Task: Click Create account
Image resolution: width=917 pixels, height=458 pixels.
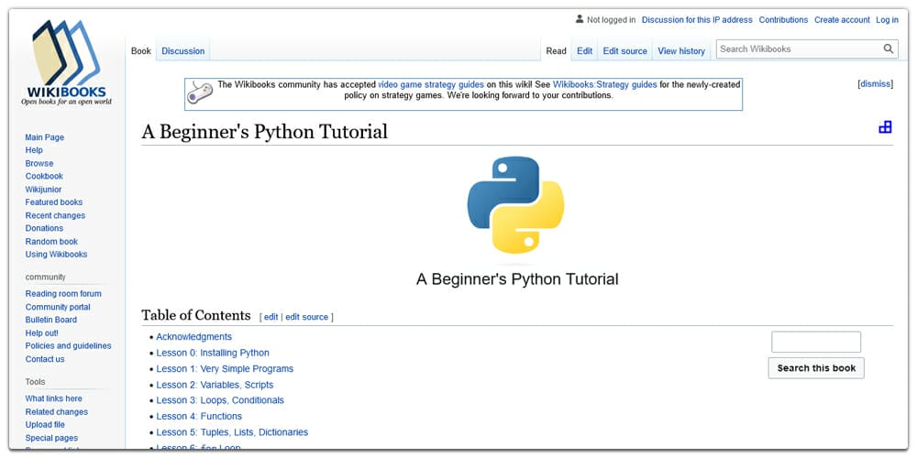Action: (x=842, y=20)
